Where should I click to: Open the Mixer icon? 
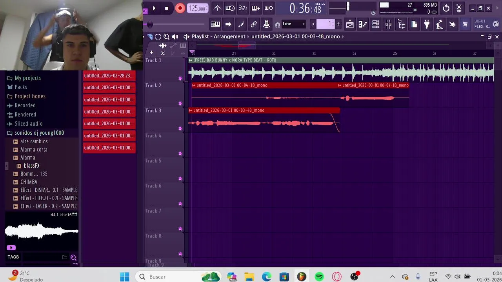pyautogui.click(x=388, y=24)
